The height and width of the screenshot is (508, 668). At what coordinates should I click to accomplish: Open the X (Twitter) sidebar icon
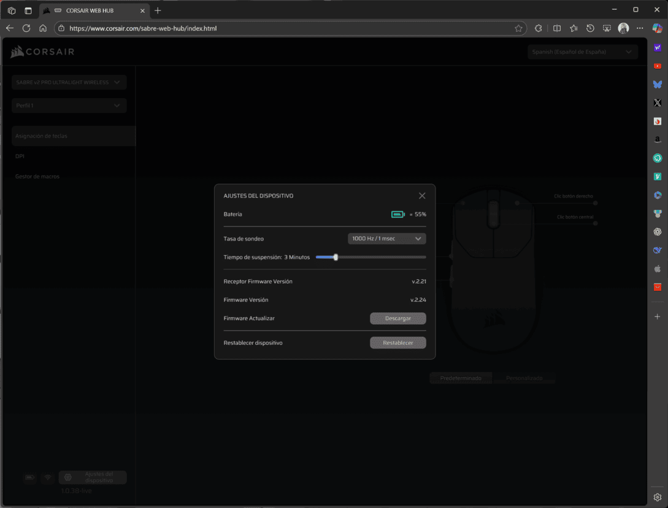coord(658,103)
